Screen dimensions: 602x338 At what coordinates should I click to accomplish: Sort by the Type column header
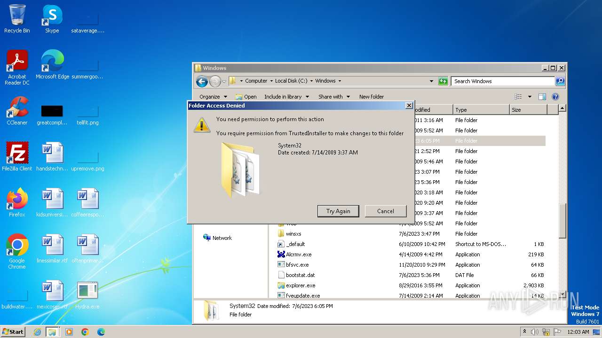[x=481, y=110]
